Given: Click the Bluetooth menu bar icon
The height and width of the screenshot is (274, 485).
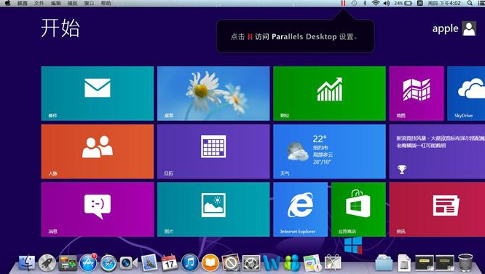Looking at the screenshot, I should pyautogui.click(x=365, y=3).
